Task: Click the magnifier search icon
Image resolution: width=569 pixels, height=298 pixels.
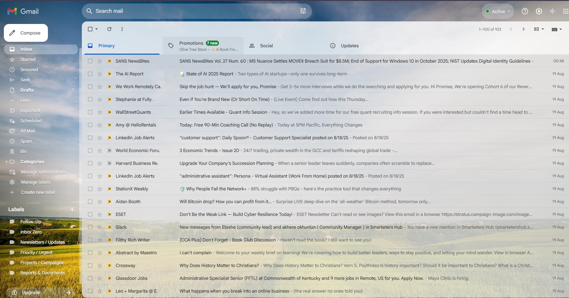Action: [x=90, y=11]
